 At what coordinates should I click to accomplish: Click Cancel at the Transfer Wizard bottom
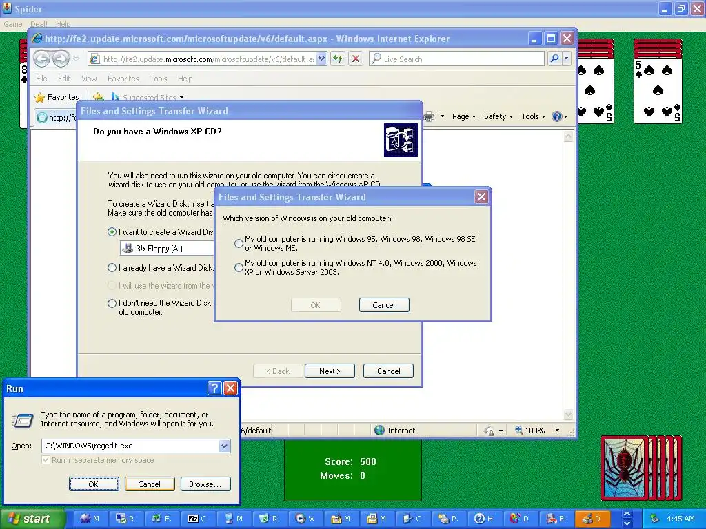click(389, 371)
